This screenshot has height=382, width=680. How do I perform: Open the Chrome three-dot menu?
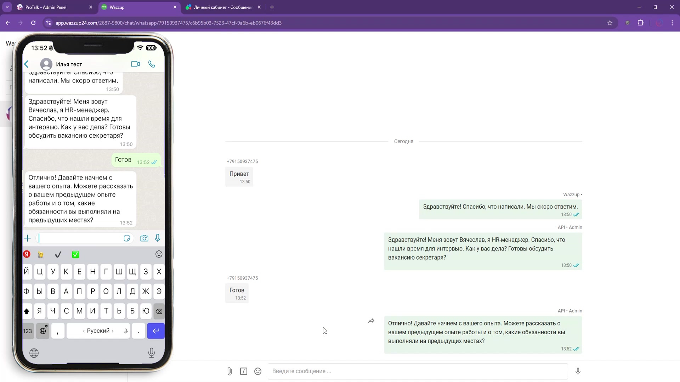click(672, 23)
